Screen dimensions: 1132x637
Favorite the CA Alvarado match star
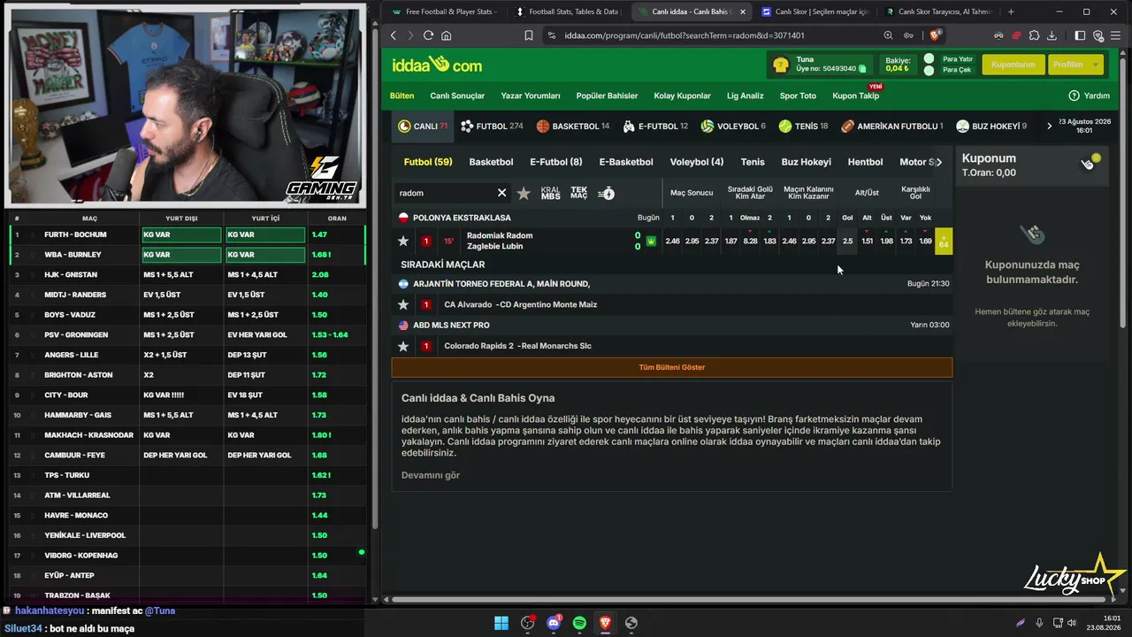(403, 304)
